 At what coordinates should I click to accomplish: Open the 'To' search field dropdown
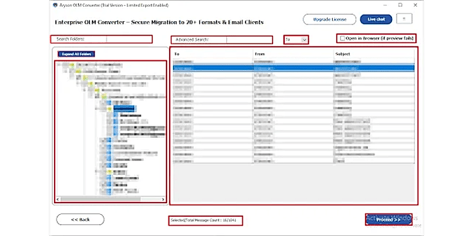305,40
